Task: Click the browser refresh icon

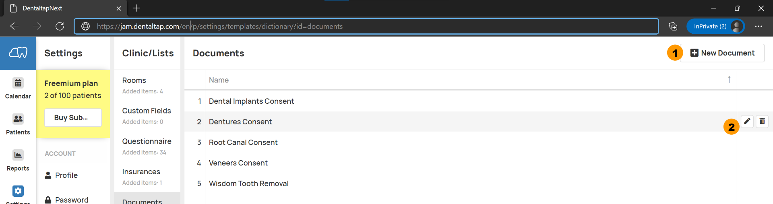Action: [60, 26]
